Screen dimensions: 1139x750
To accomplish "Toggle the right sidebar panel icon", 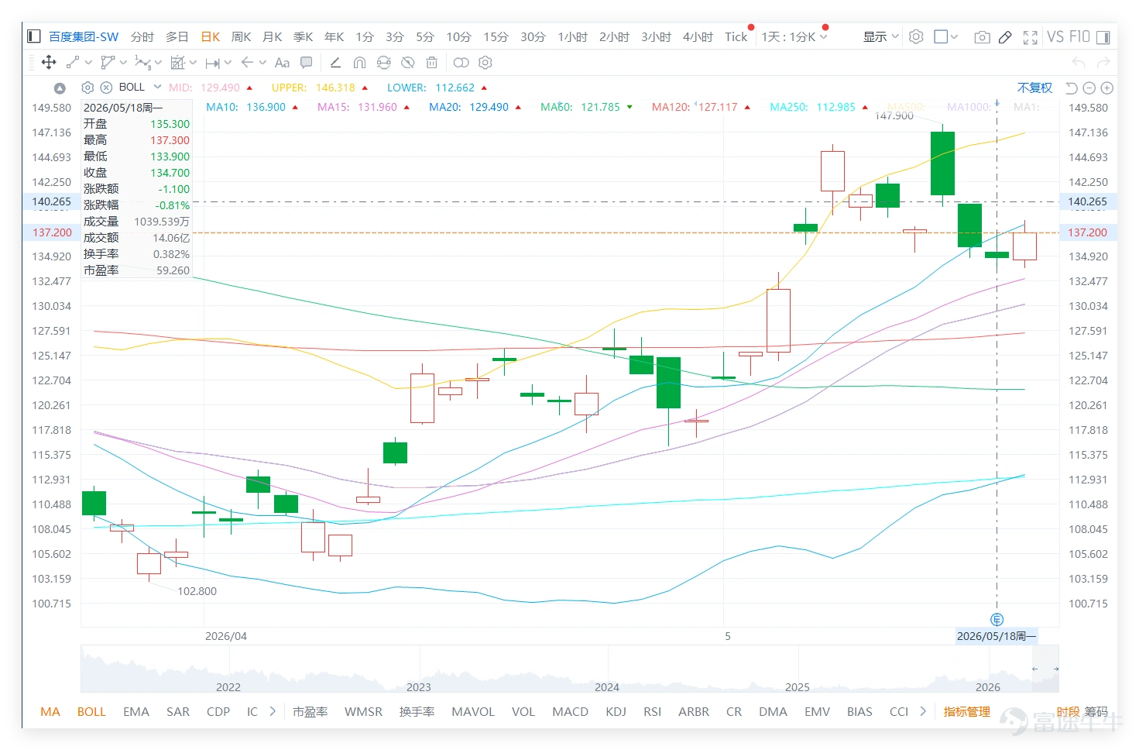I will click(x=1103, y=36).
